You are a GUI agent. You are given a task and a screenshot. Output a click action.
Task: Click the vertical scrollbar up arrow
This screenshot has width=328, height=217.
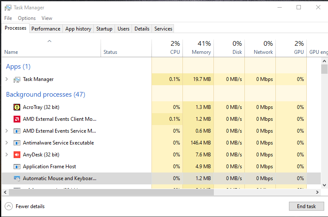coord(324,61)
